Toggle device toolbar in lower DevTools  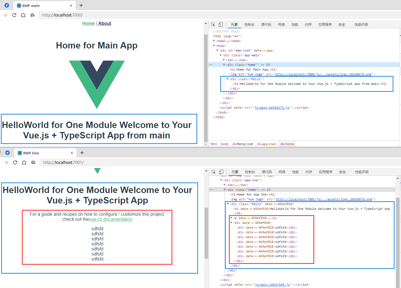[221, 172]
